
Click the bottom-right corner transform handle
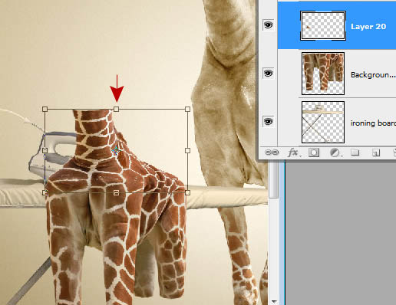[x=187, y=192]
